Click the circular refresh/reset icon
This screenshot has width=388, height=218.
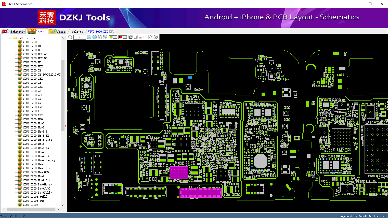(x=156, y=37)
